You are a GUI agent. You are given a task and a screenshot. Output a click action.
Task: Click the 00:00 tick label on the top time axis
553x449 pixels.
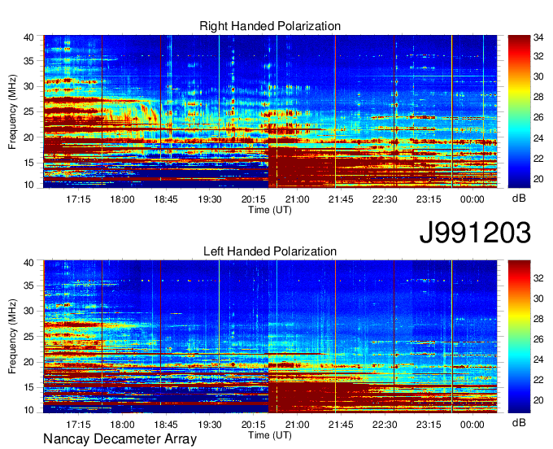coord(472,199)
